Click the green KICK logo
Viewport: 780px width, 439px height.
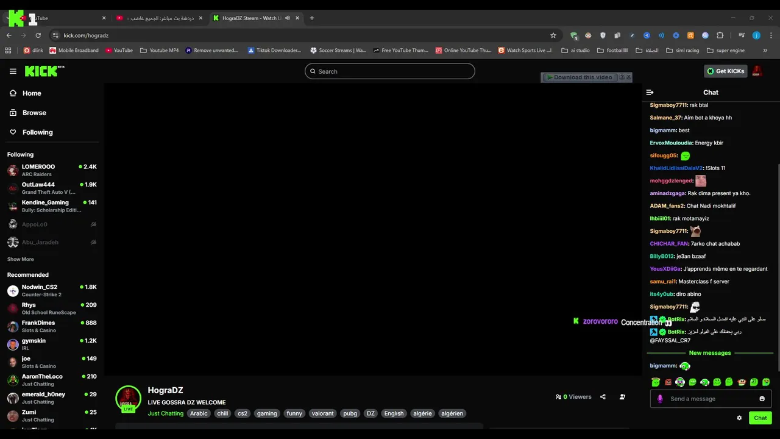(x=44, y=71)
